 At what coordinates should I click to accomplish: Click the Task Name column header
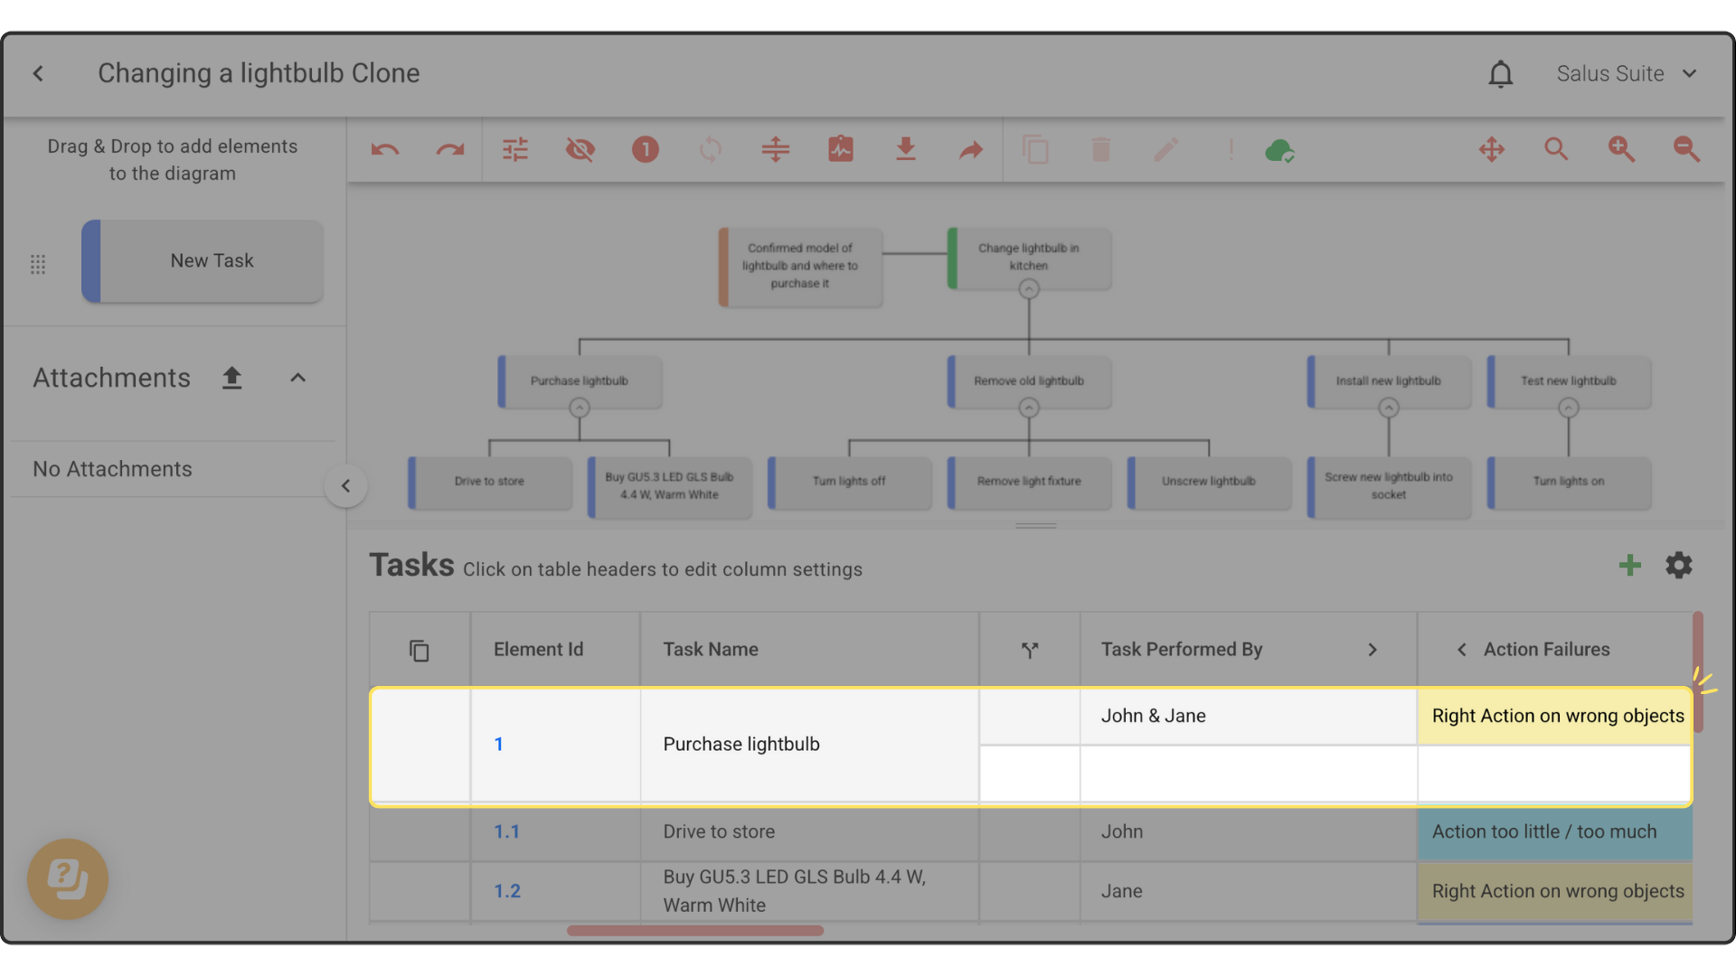coord(711,650)
